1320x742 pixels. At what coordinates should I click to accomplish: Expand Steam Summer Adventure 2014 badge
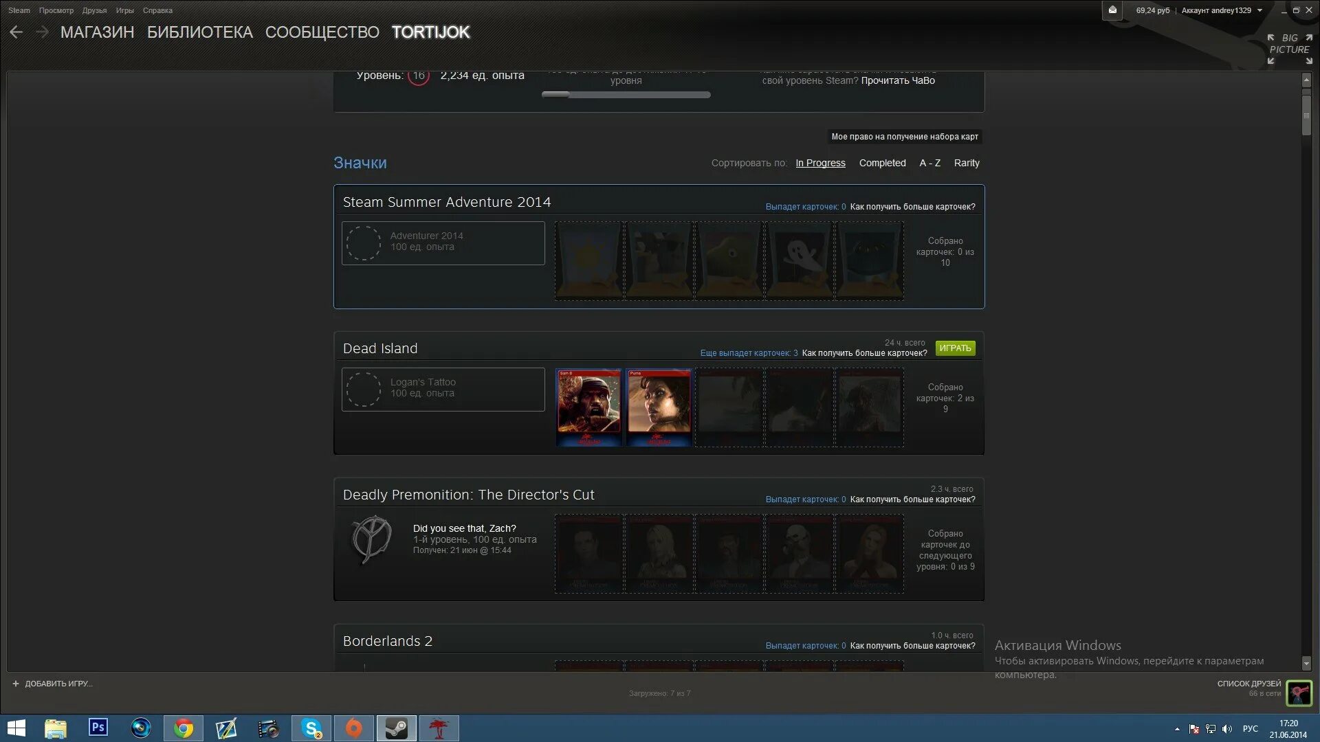[x=446, y=201]
